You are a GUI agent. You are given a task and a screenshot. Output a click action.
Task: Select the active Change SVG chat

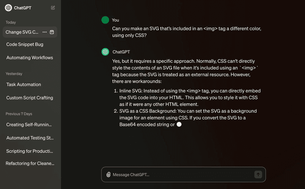coord(22,32)
